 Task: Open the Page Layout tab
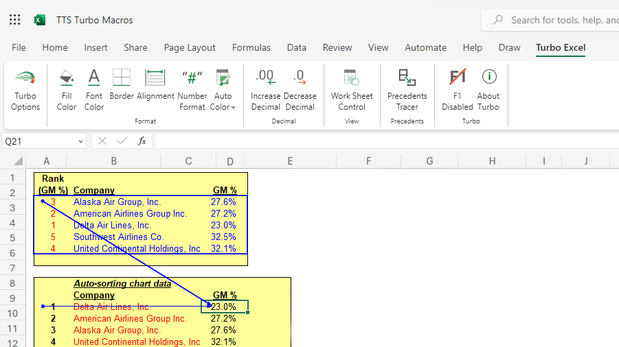[x=190, y=47]
